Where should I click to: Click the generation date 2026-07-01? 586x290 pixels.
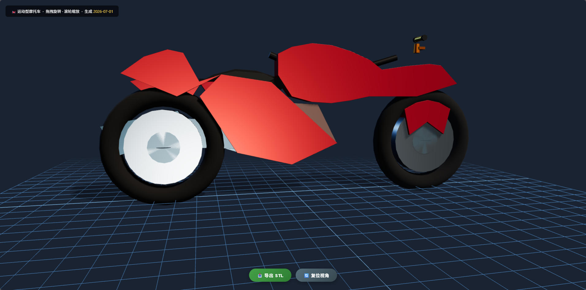pos(103,11)
